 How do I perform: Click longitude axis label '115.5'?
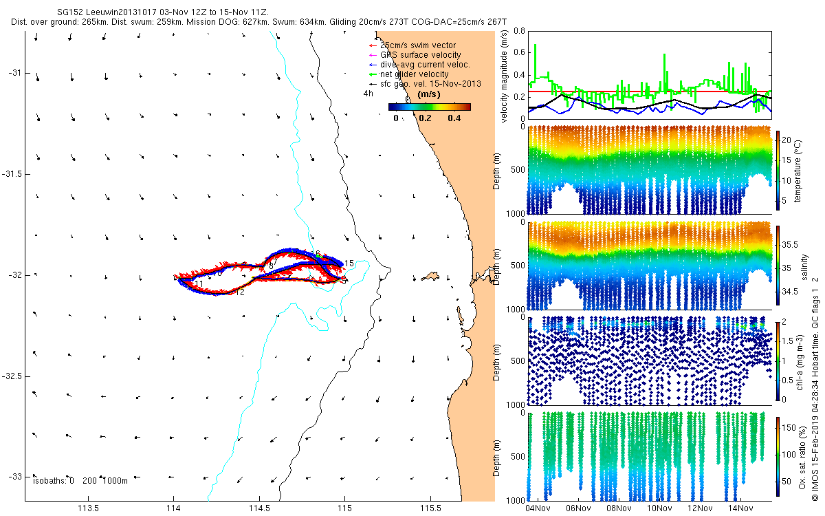(430, 509)
